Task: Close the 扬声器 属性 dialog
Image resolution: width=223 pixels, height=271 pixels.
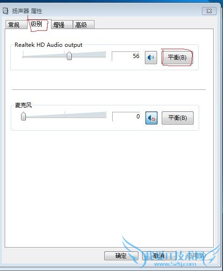Action: 209,11
